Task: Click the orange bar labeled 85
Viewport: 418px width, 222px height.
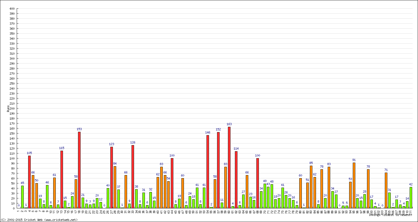Action: click(311, 187)
